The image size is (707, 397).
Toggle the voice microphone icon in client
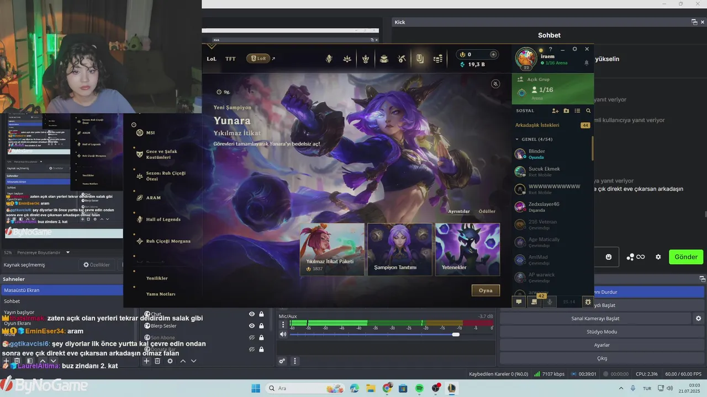click(550, 302)
